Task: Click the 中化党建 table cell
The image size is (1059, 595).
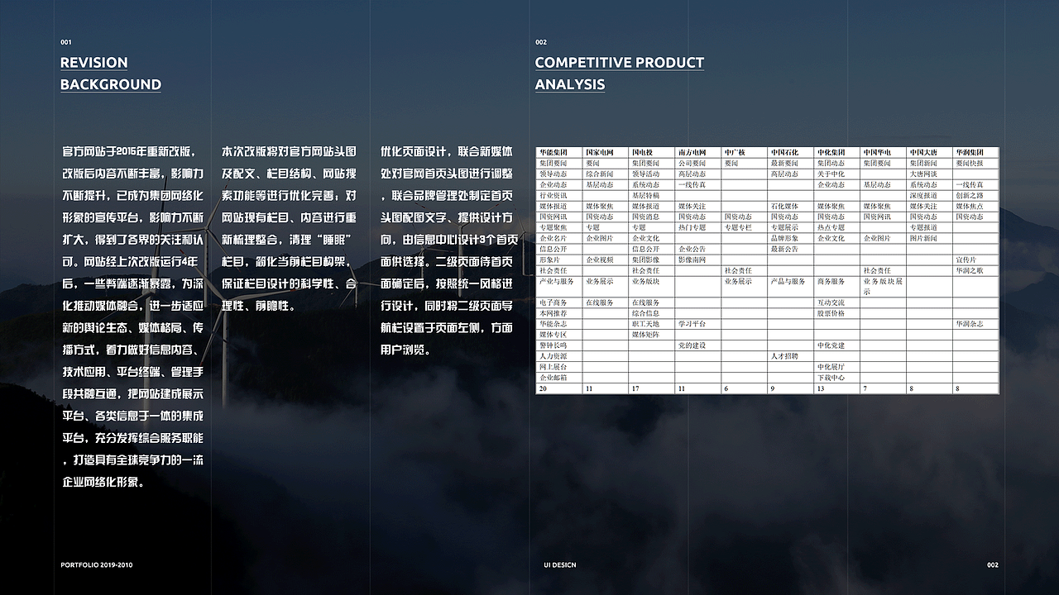Action: point(837,345)
